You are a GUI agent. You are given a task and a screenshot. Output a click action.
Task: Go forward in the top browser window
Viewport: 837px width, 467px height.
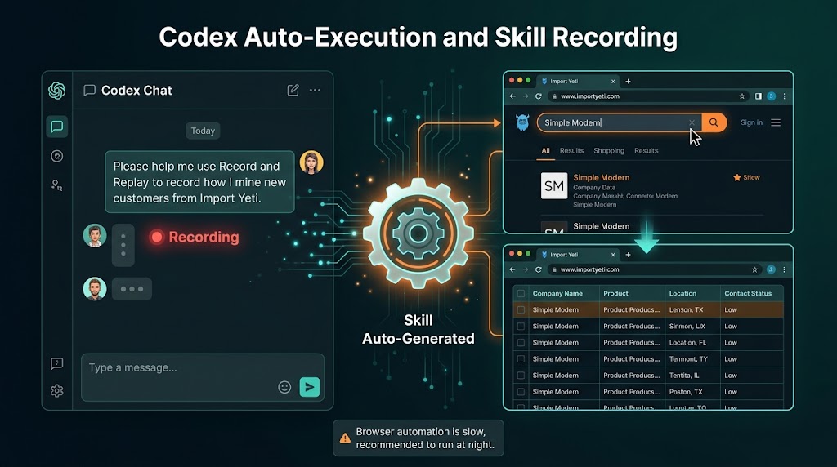coord(526,96)
